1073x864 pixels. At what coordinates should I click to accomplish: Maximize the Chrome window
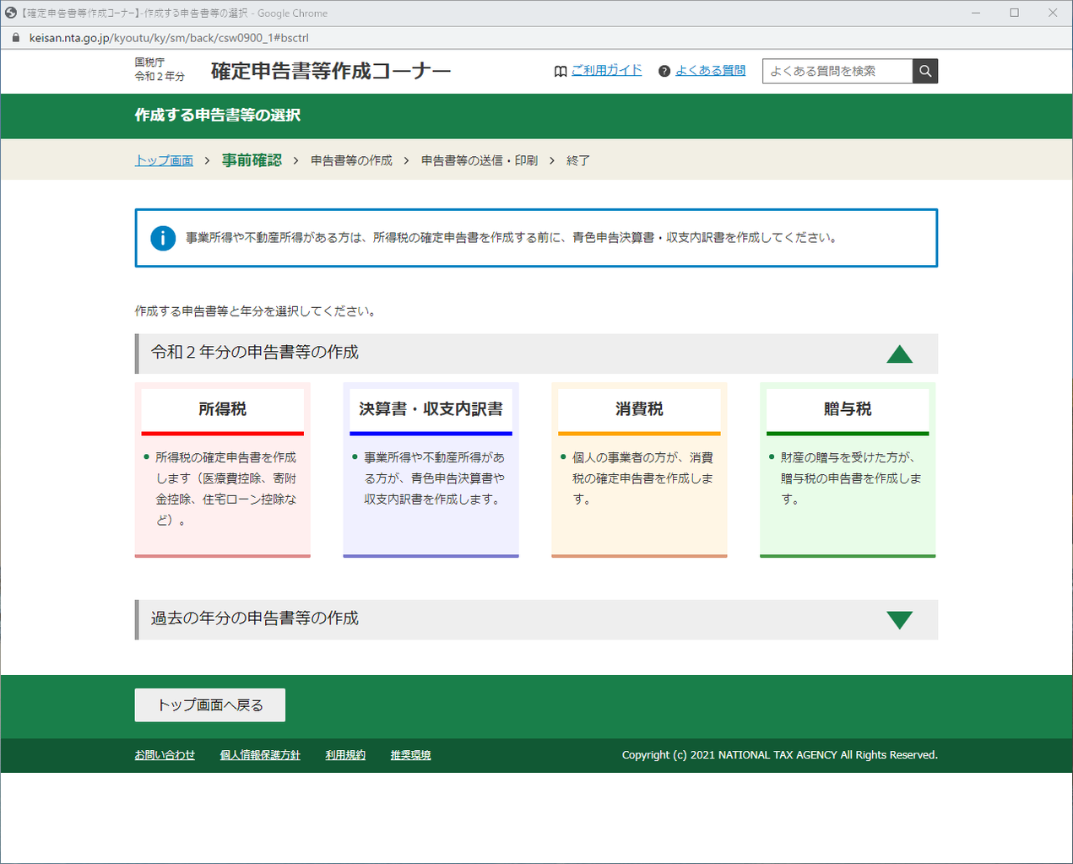[1014, 13]
